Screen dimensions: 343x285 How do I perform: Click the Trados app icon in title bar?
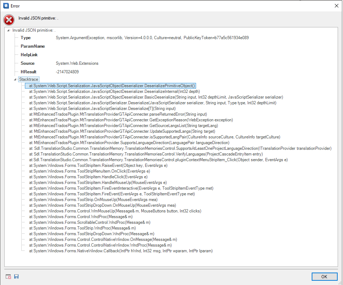coord(6,6)
